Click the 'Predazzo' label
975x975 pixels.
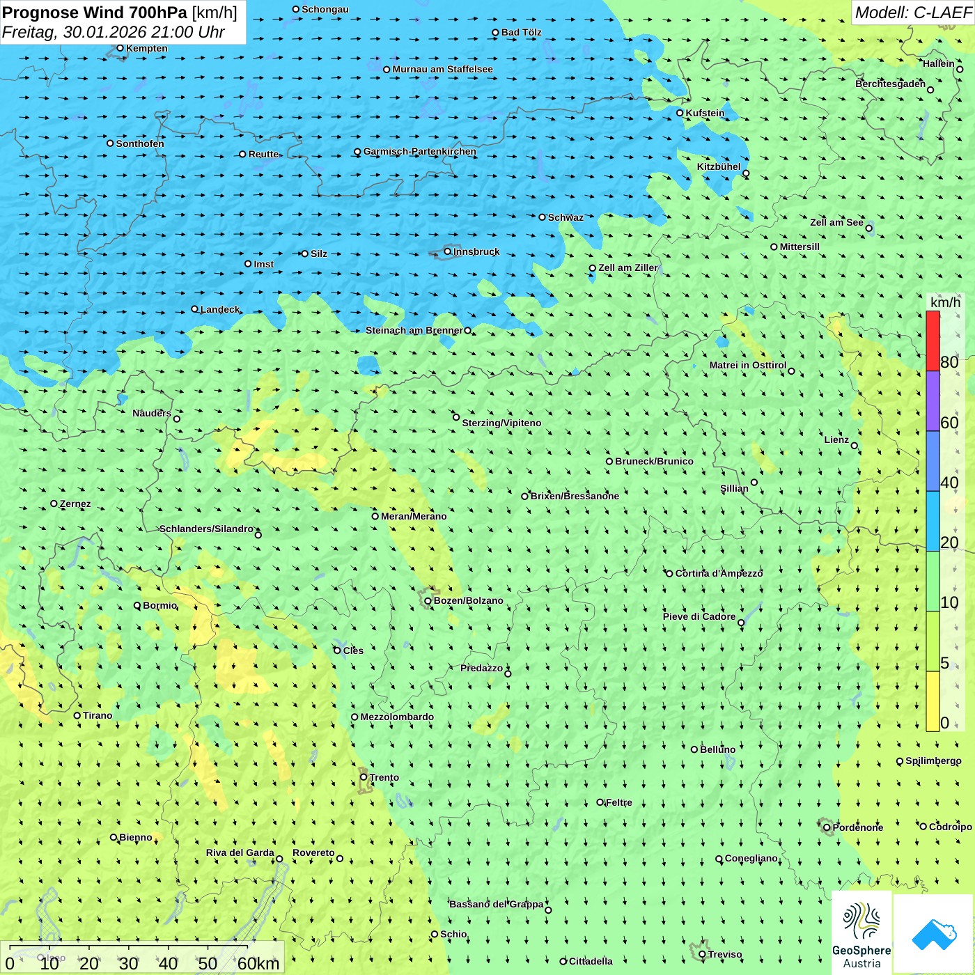pyautogui.click(x=481, y=668)
